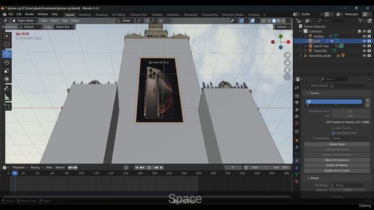Pick the Rotate tool in toolbar
Screen dimensions: 374x210
pos(7,62)
